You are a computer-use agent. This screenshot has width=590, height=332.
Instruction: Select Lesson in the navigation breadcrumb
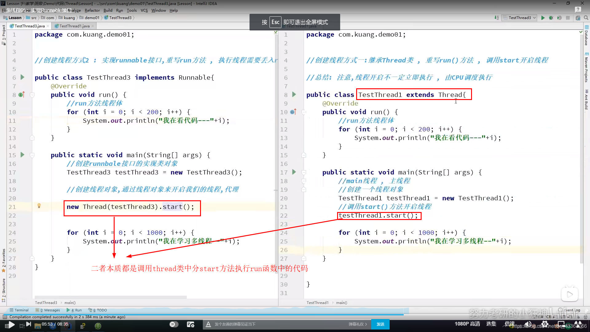tap(12, 18)
